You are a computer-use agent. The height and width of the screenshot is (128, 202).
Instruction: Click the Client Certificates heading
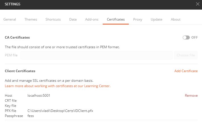(x=20, y=71)
